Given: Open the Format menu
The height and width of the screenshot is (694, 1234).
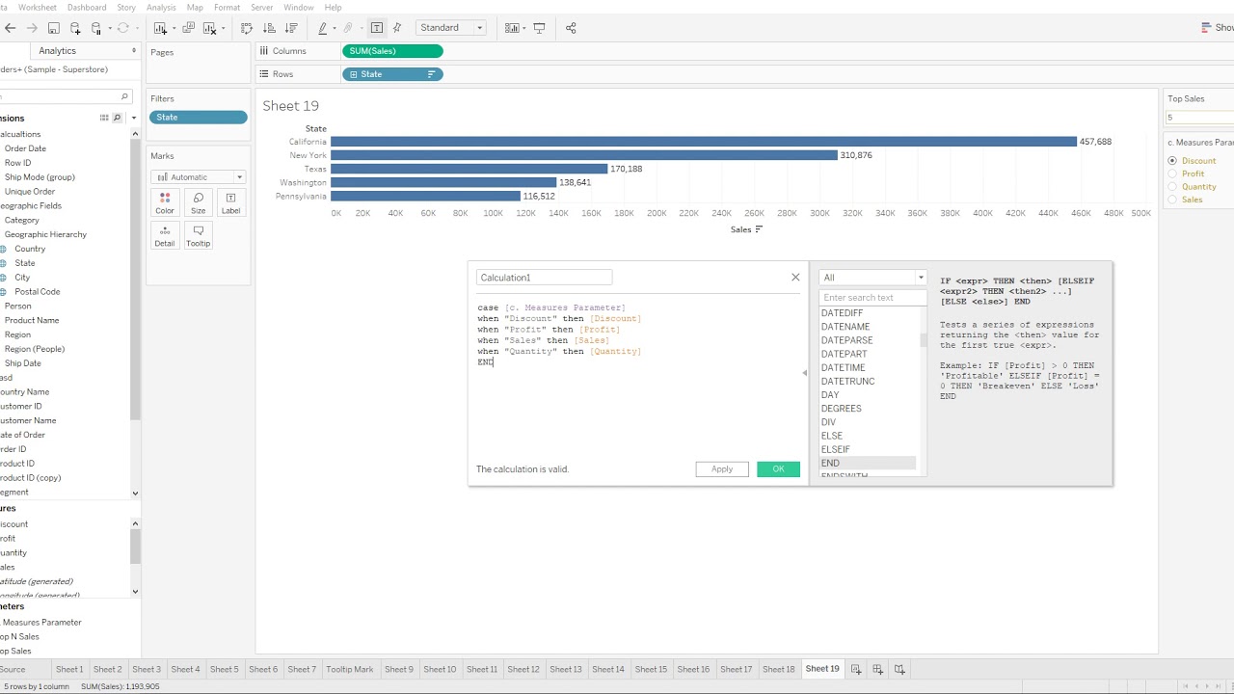Looking at the screenshot, I should tap(227, 7).
